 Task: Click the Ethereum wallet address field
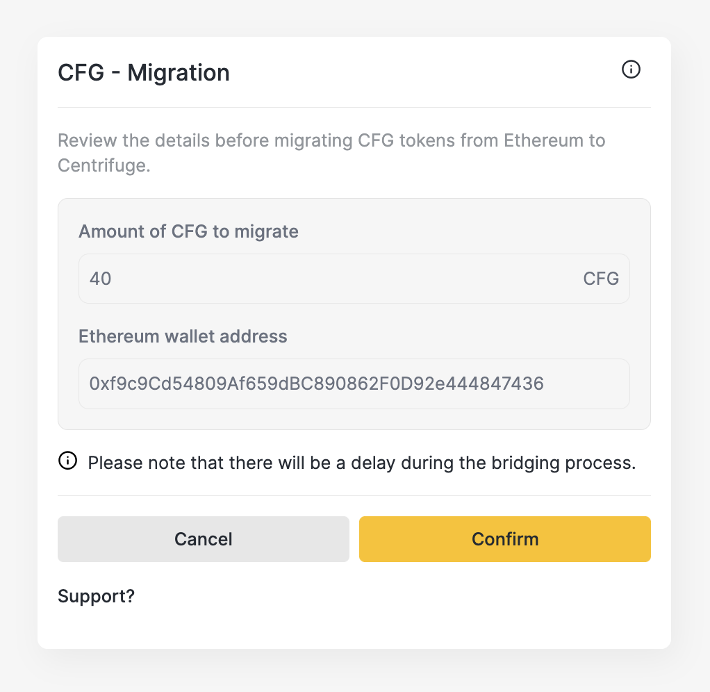(x=354, y=384)
